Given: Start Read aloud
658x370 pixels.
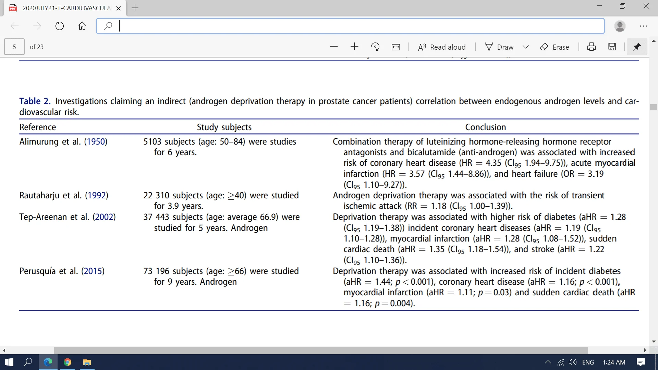Looking at the screenshot, I should pos(442,47).
